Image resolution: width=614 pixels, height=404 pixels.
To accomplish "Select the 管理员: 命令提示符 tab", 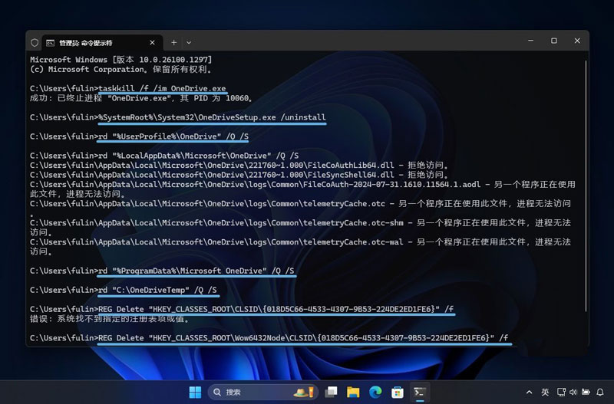I will pos(84,42).
